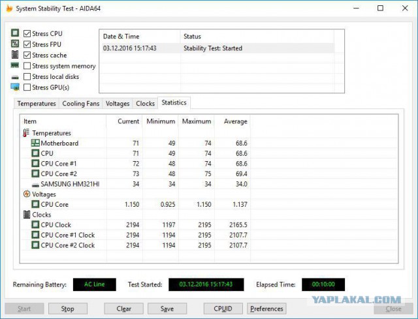418x319 pixels.
Task: Uncheck the Stress cache checkbox
Action: [x=27, y=55]
